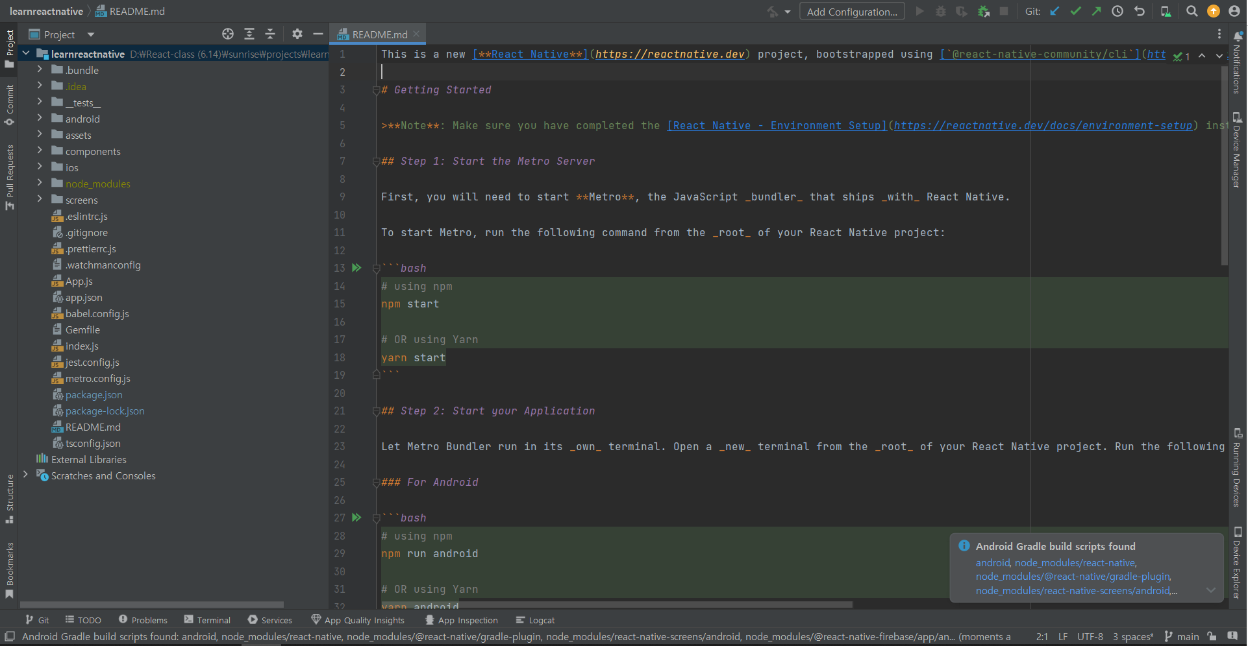Toggle the Notifications side panel

tap(1238, 63)
